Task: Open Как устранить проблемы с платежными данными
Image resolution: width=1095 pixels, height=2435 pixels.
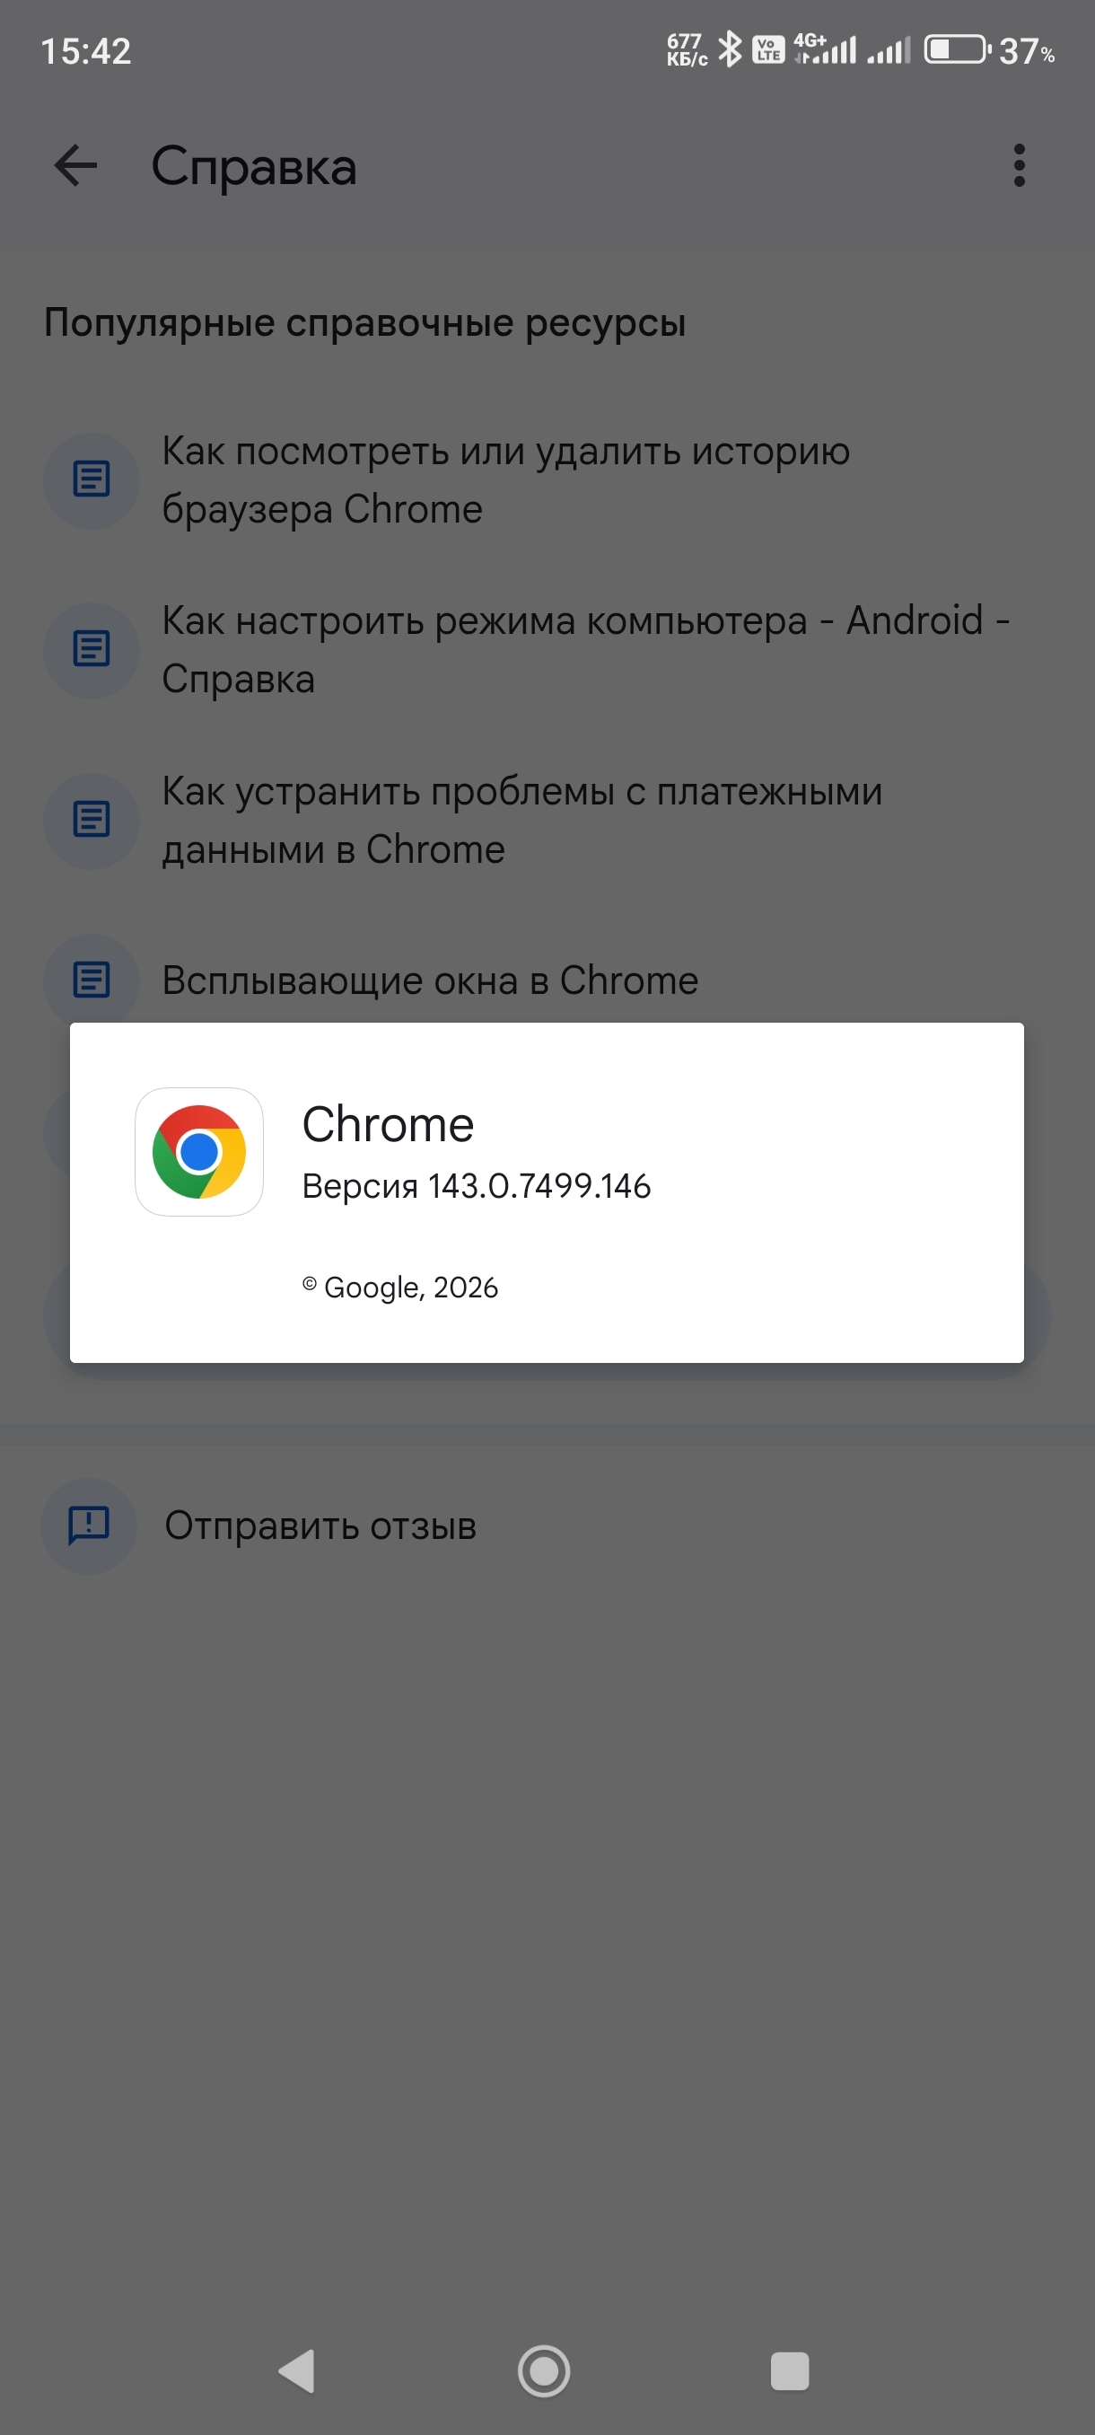Action: click(x=521, y=821)
